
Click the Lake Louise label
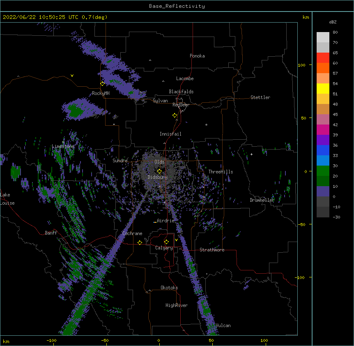[7, 199]
